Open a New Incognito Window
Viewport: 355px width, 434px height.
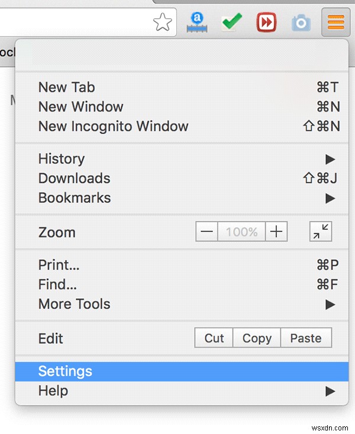tap(182, 126)
